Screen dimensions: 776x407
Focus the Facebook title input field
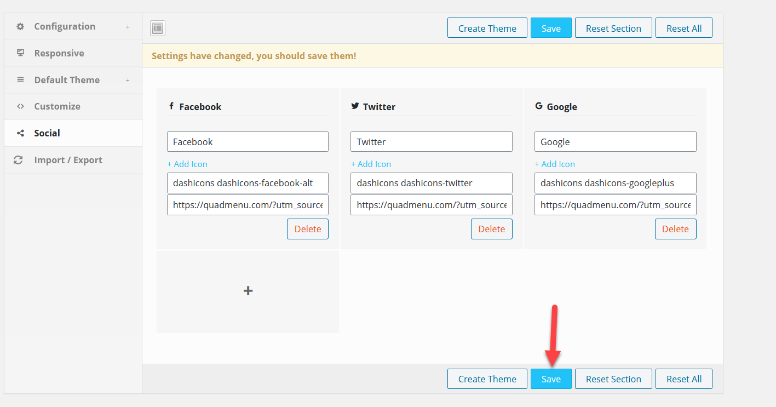(248, 141)
